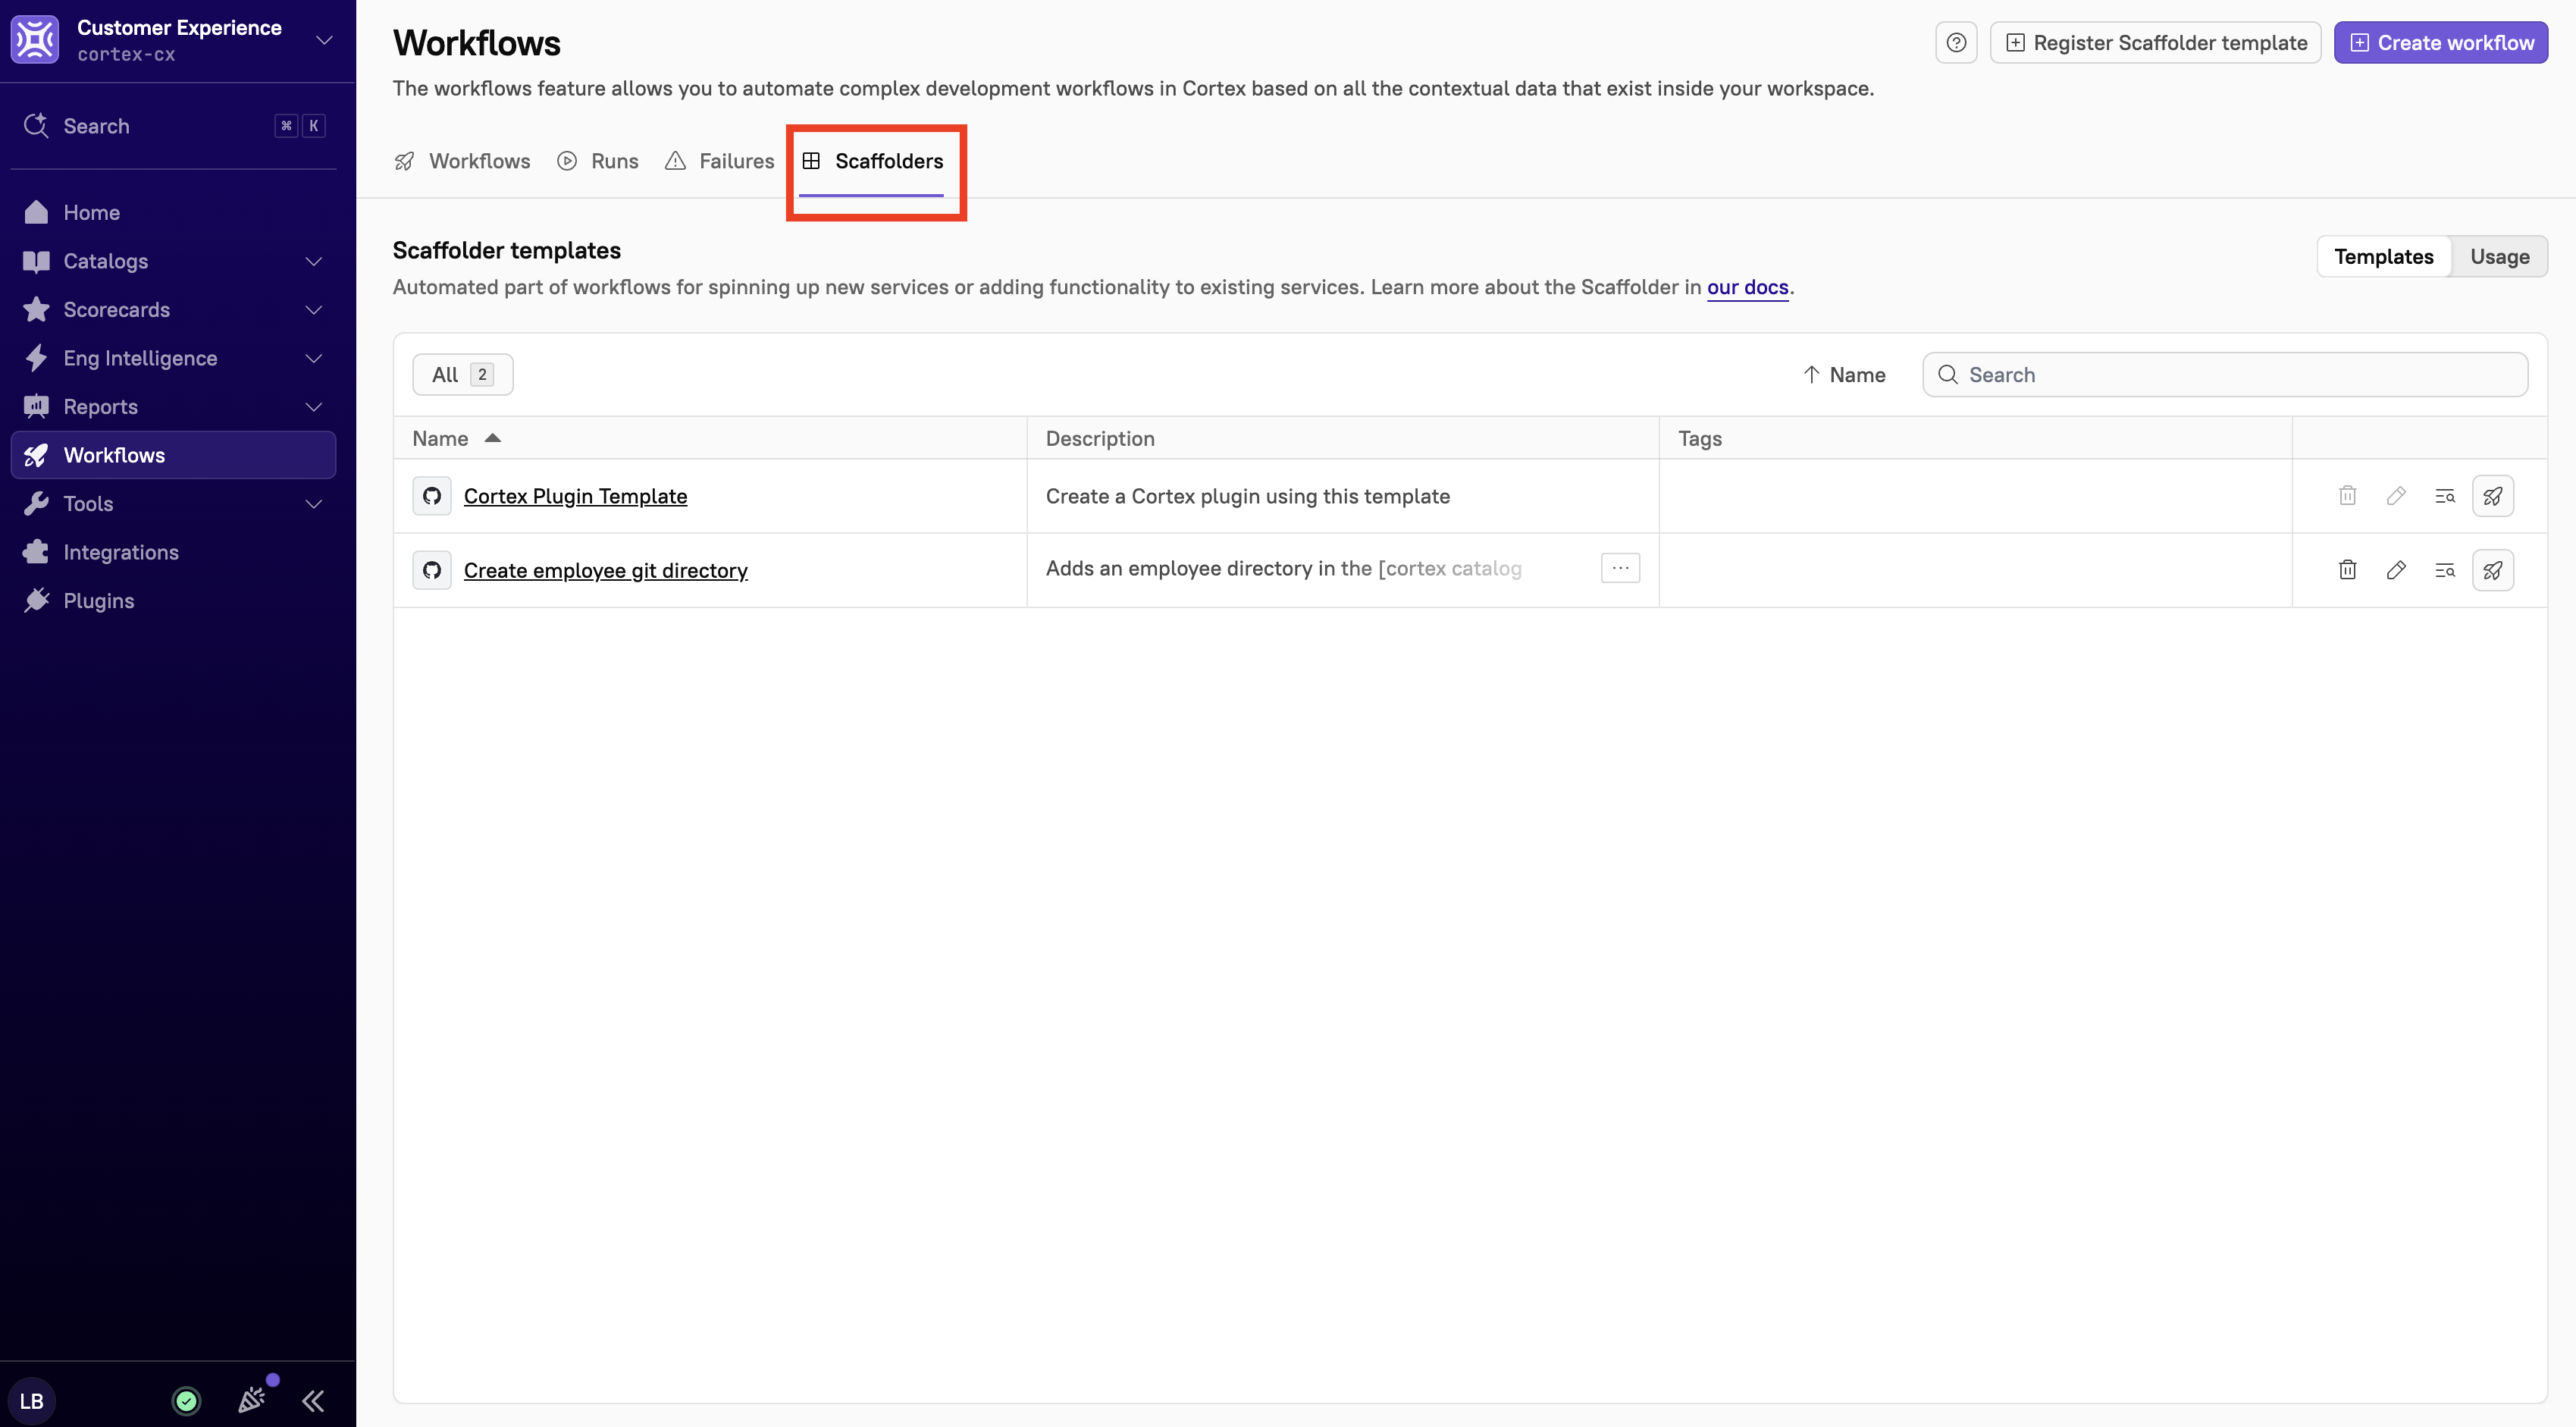
Task: Open GitHub icon beside Cortex Plugin Template
Action: [x=432, y=496]
